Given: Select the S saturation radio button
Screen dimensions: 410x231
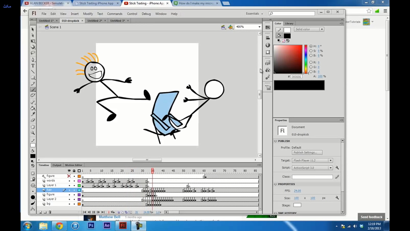Looking at the screenshot, I should pos(311,51).
